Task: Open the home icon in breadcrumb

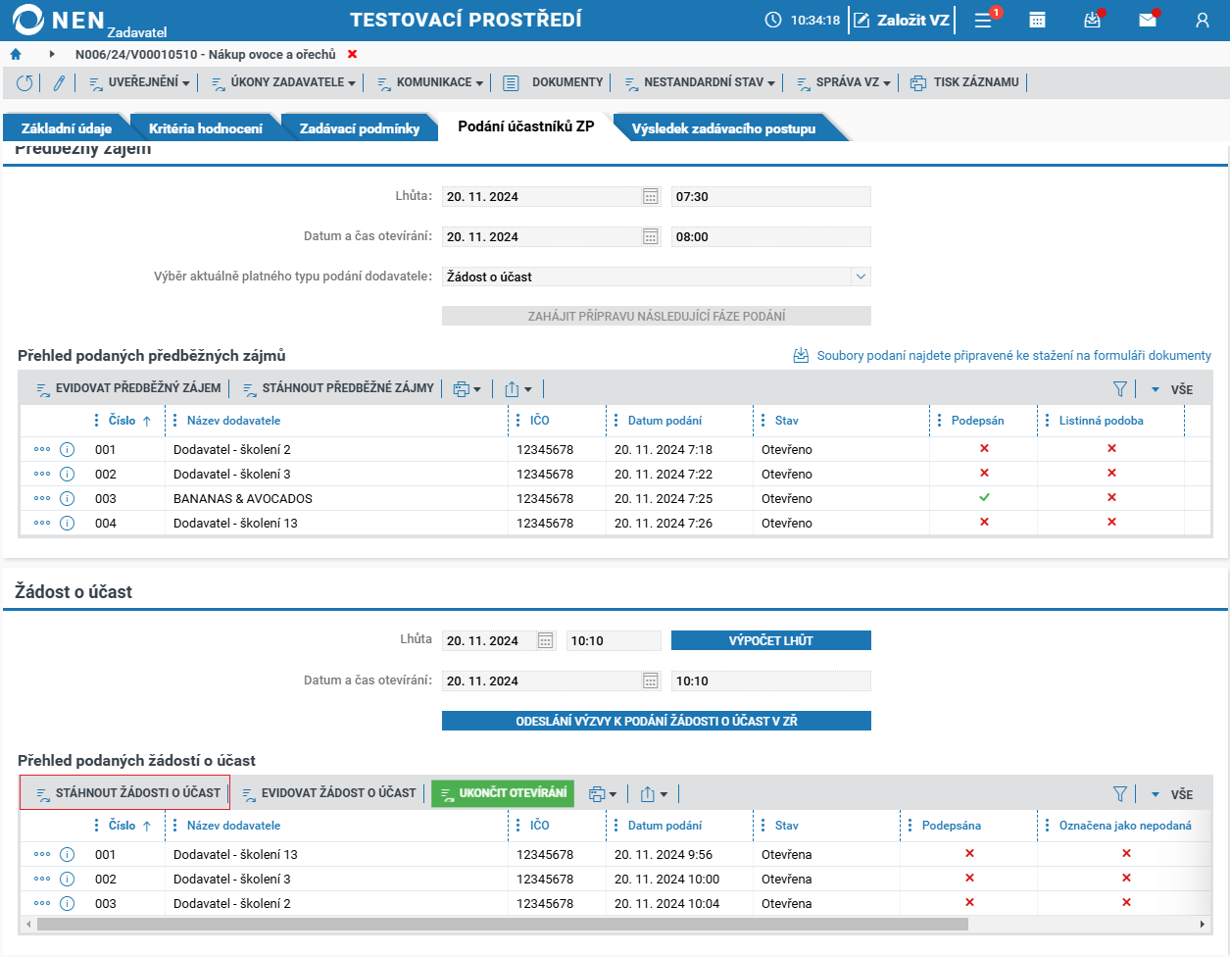Action: pyautogui.click(x=16, y=55)
